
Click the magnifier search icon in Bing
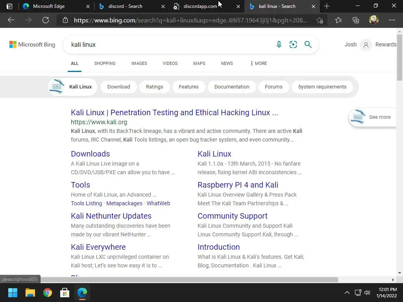[308, 44]
